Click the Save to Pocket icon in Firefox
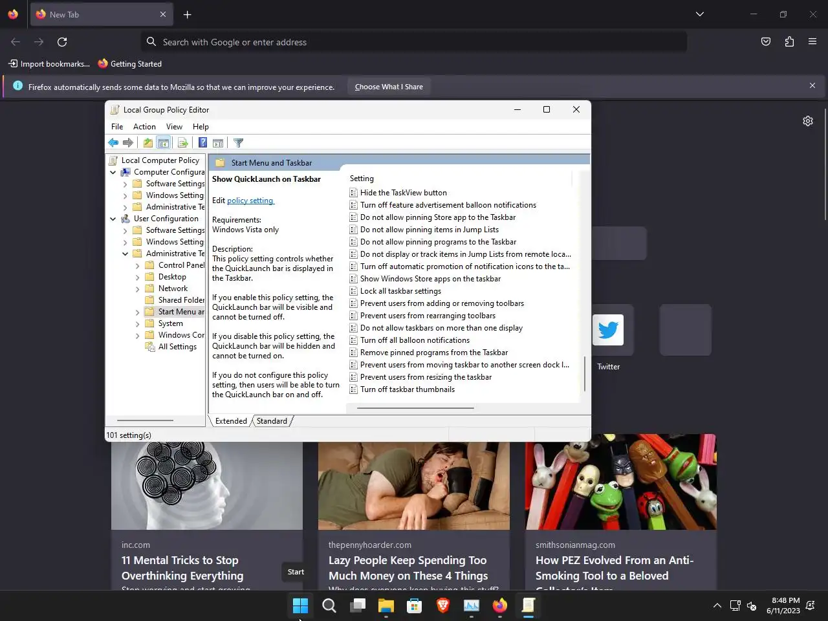 [x=766, y=42]
